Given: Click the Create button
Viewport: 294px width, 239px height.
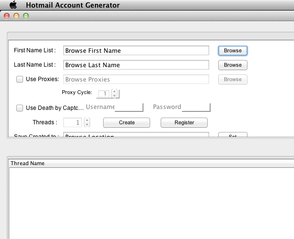Looking at the screenshot, I should tap(127, 122).
